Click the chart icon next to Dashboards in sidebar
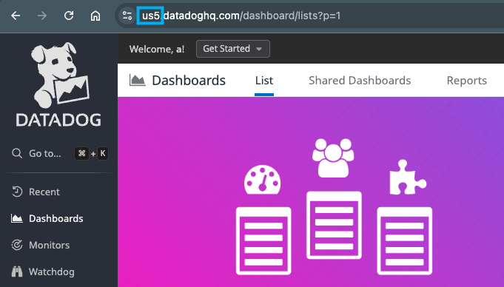 click(17, 218)
